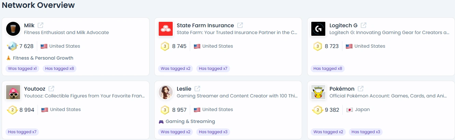Select the Milk profile avatar
Viewport: 455px width, 140px height.
coord(13,29)
